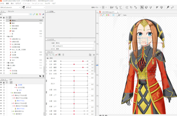Click the create rotation deformer icon
The image size is (177, 116).
coord(131,7)
